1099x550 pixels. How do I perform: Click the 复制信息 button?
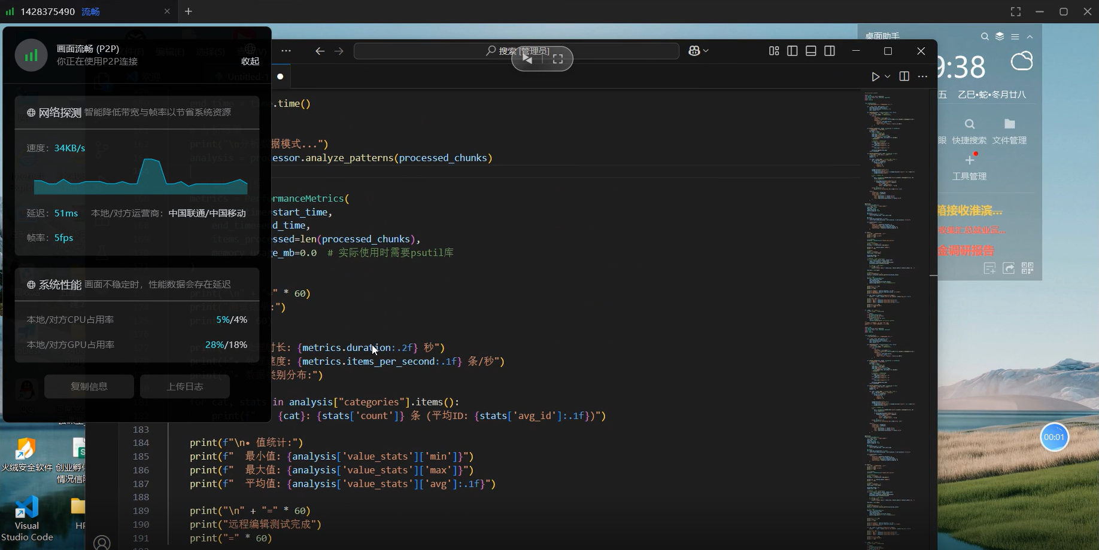coord(89,386)
